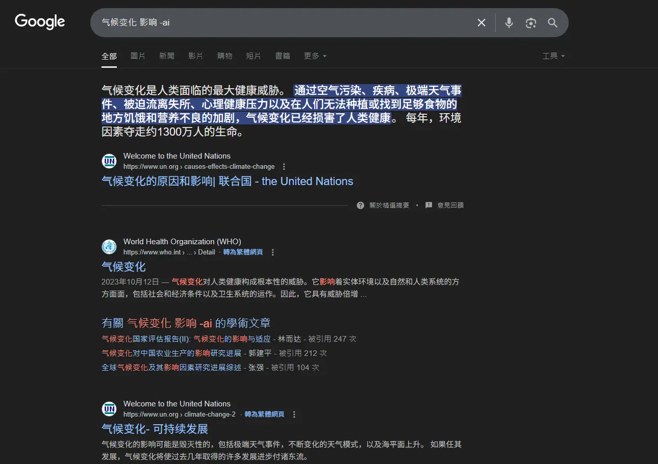Open article 全球气候变化及其影响因素研究进展综述
Image resolution: width=658 pixels, height=464 pixels.
pyautogui.click(x=171, y=367)
